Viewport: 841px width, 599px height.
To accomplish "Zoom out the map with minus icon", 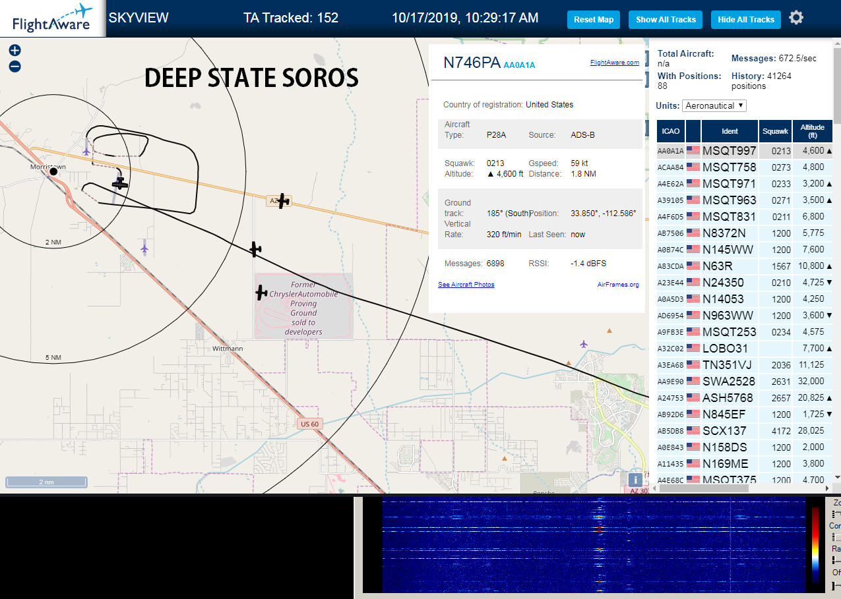I will [x=15, y=66].
